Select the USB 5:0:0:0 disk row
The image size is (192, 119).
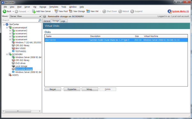[116, 40]
